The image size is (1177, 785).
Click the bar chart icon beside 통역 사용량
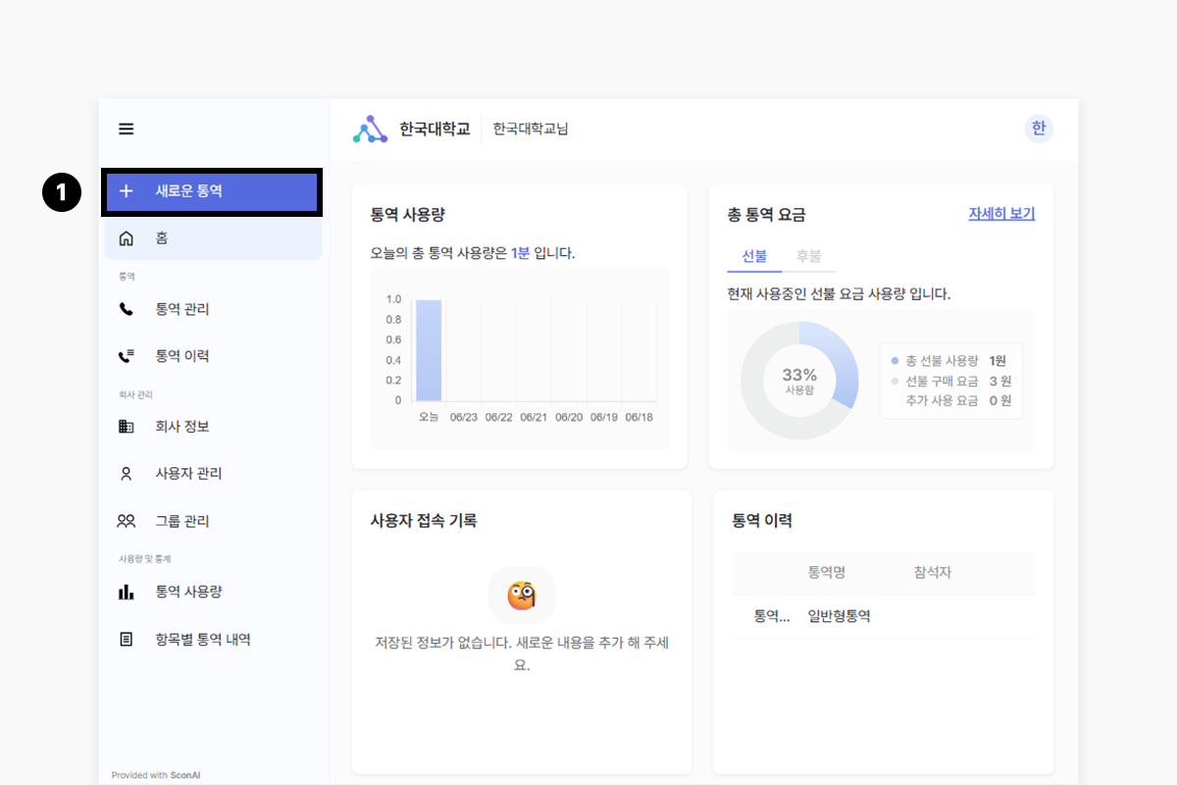[x=127, y=592]
